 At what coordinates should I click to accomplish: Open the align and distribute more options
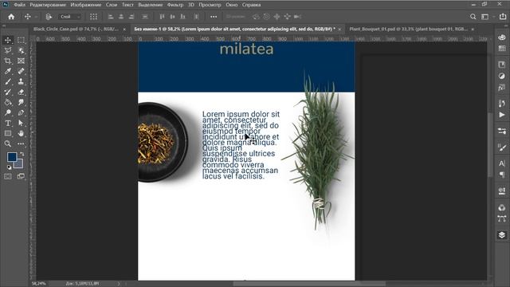pos(214,17)
